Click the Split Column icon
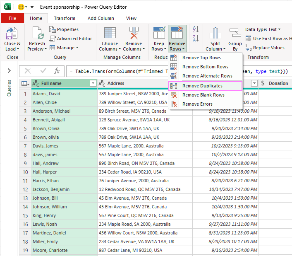Screen dimensions: 292x256 pyautogui.click(x=215, y=33)
